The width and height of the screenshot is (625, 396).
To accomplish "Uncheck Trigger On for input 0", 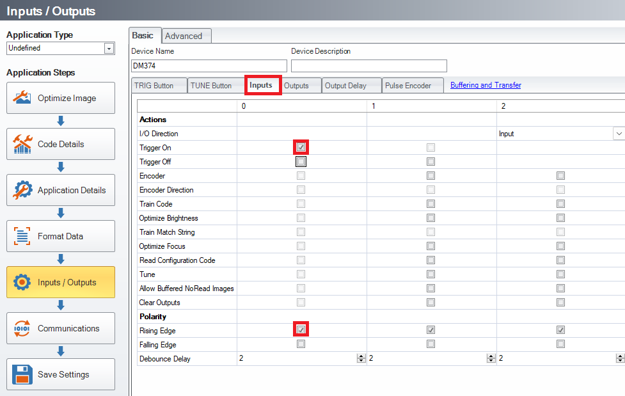I will pos(301,148).
